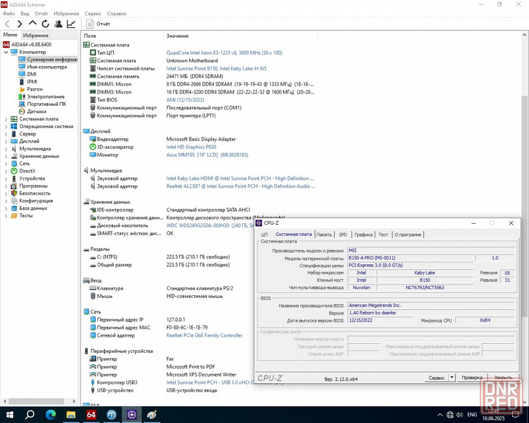Collapse the Компьютер tree node
Viewport: 529px width, 423px height.
click(x=6, y=52)
